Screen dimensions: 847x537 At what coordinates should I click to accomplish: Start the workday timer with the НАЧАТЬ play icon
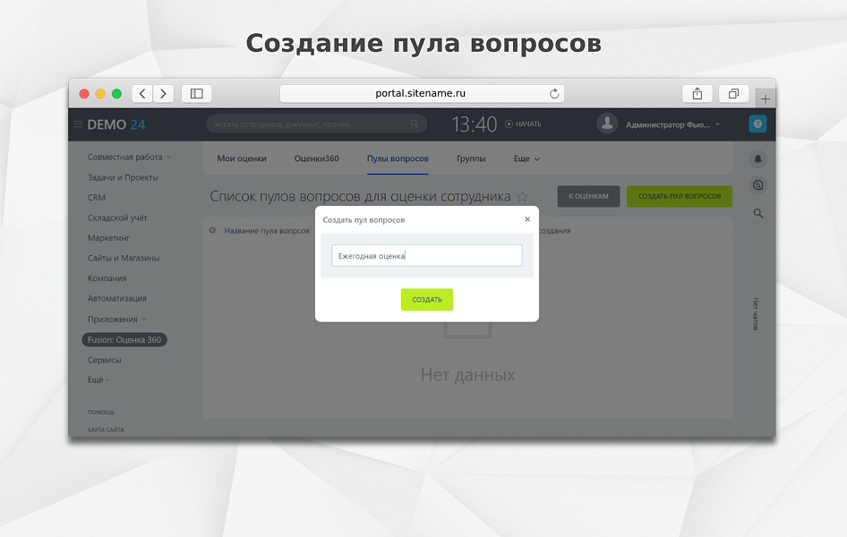pos(508,124)
